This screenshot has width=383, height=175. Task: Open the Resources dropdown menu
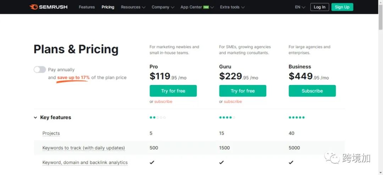pyautogui.click(x=133, y=7)
